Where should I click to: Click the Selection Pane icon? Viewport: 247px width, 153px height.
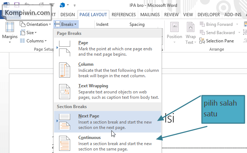[x=202, y=41]
